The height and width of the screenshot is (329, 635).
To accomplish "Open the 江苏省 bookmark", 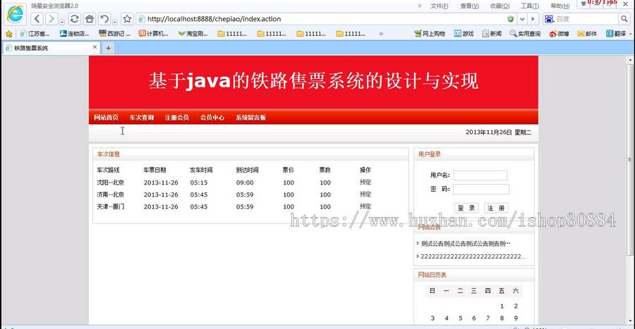I will pyautogui.click(x=35, y=34).
